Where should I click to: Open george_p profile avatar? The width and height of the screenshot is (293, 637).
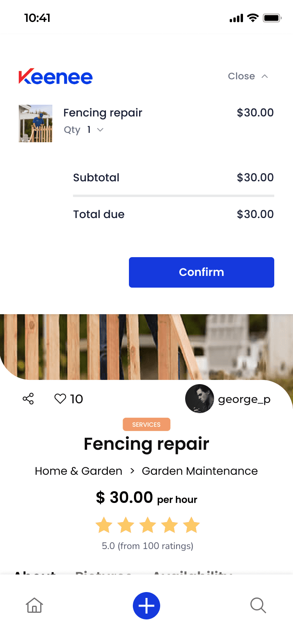[199, 399]
